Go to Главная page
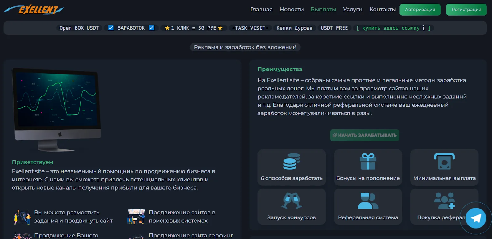 (261, 10)
